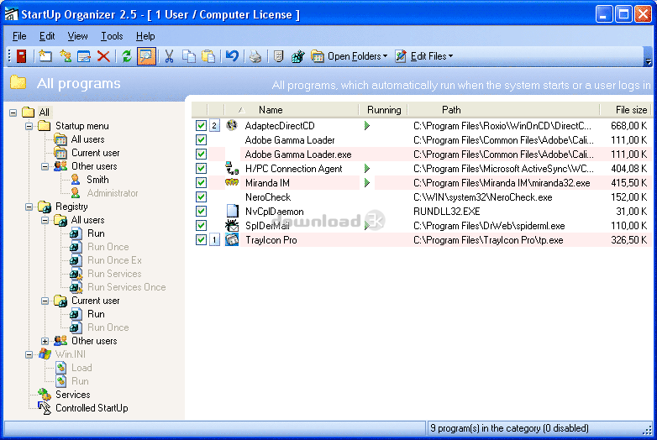Uncheck the SpIDerMail checkbox

[x=201, y=226]
